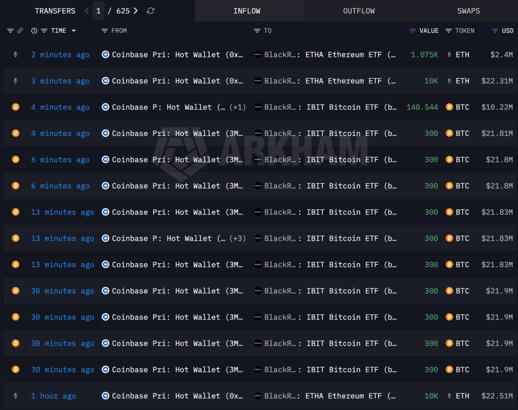This screenshot has height=410, width=518.
Task: Switch to the INFLOW tab
Action: 247,11
